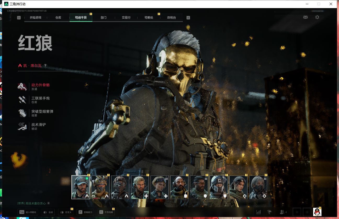Open the 干员档案 C button
The image size is (339, 219).
coord(106,212)
